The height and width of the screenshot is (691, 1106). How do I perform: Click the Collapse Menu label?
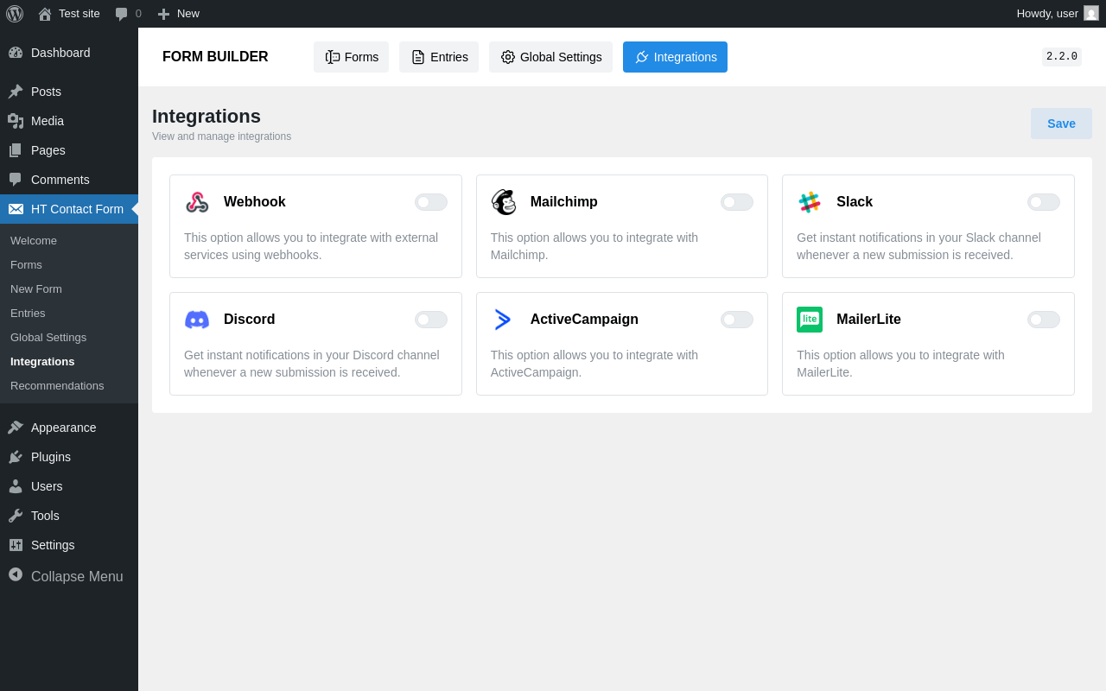[x=77, y=576]
